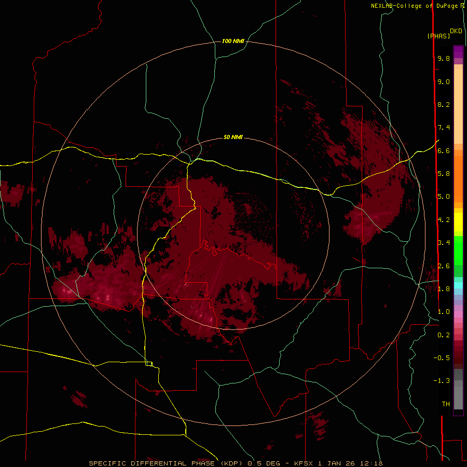Click the 50 NMI range ring label

point(233,137)
